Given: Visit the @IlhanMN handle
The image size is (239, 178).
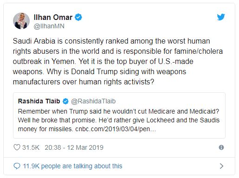Looking at the screenshot, I should pos(49,26).
